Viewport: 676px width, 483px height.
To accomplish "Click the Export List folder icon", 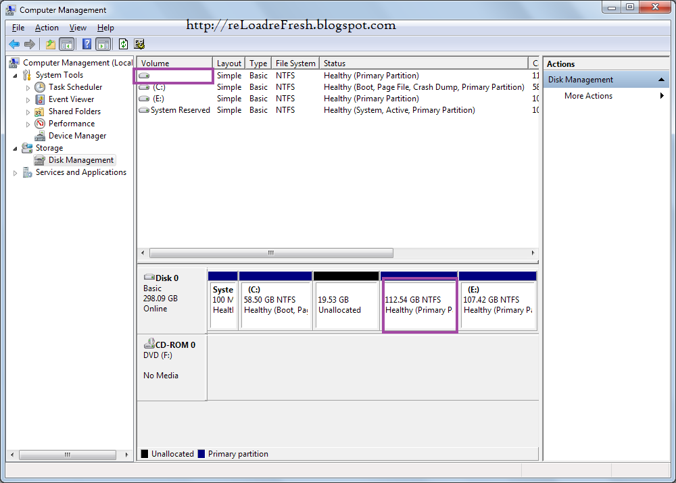I will [49, 44].
